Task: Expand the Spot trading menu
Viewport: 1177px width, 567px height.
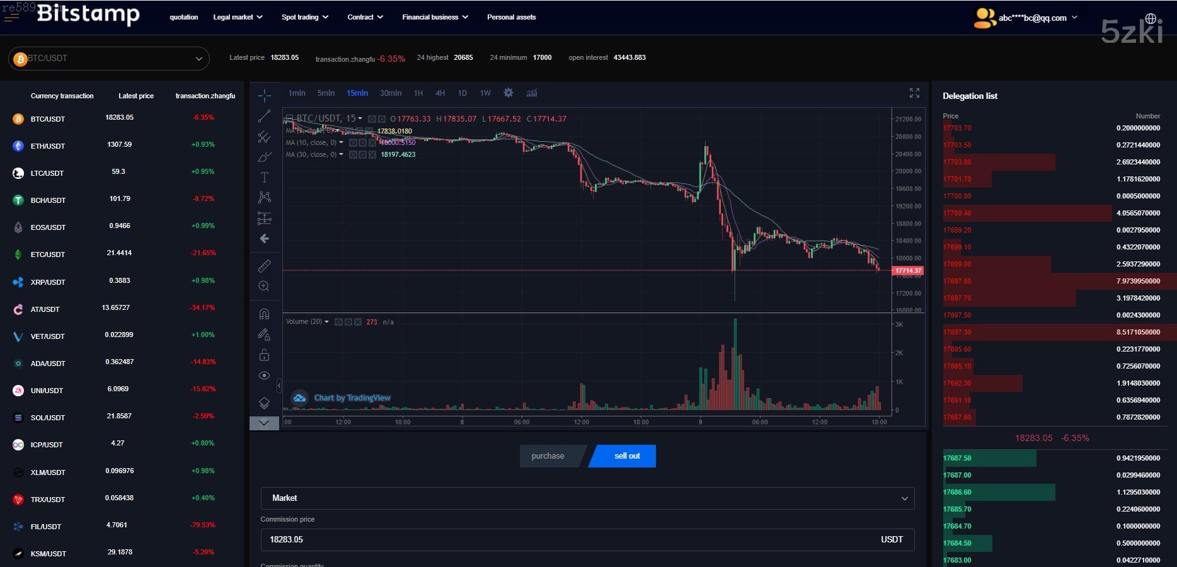Action: [x=305, y=18]
